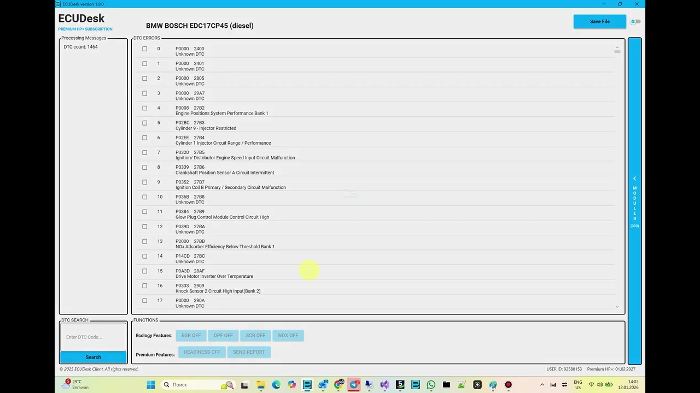
Task: Open Copilot from the taskbar
Action: coord(291,385)
